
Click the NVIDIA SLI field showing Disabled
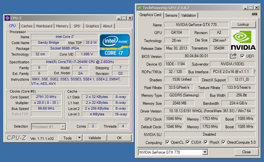point(210,134)
